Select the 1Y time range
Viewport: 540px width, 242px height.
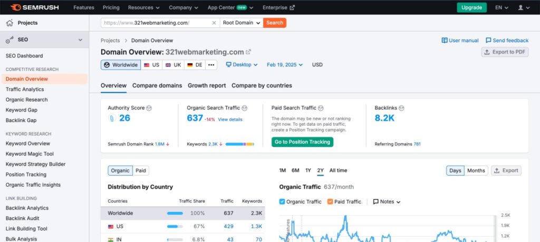click(308, 170)
